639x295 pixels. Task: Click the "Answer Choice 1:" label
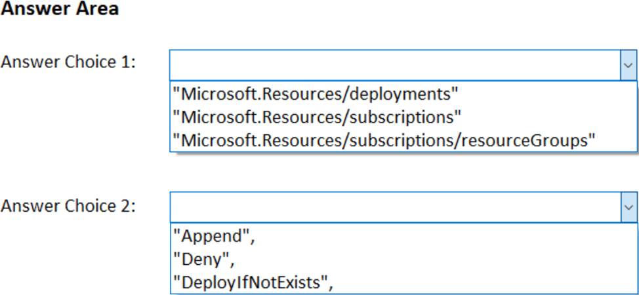coord(68,63)
